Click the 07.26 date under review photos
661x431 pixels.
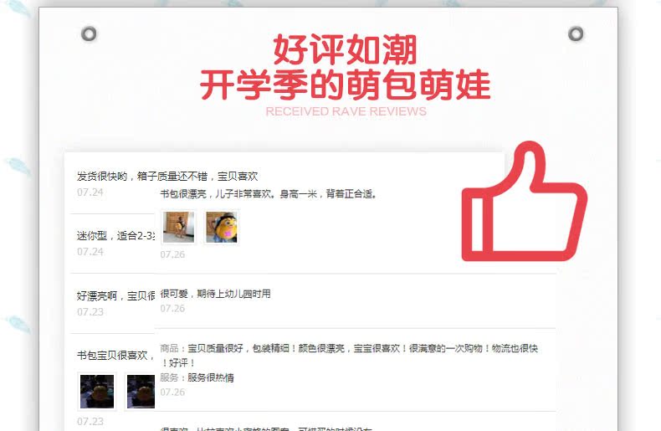[172, 254]
